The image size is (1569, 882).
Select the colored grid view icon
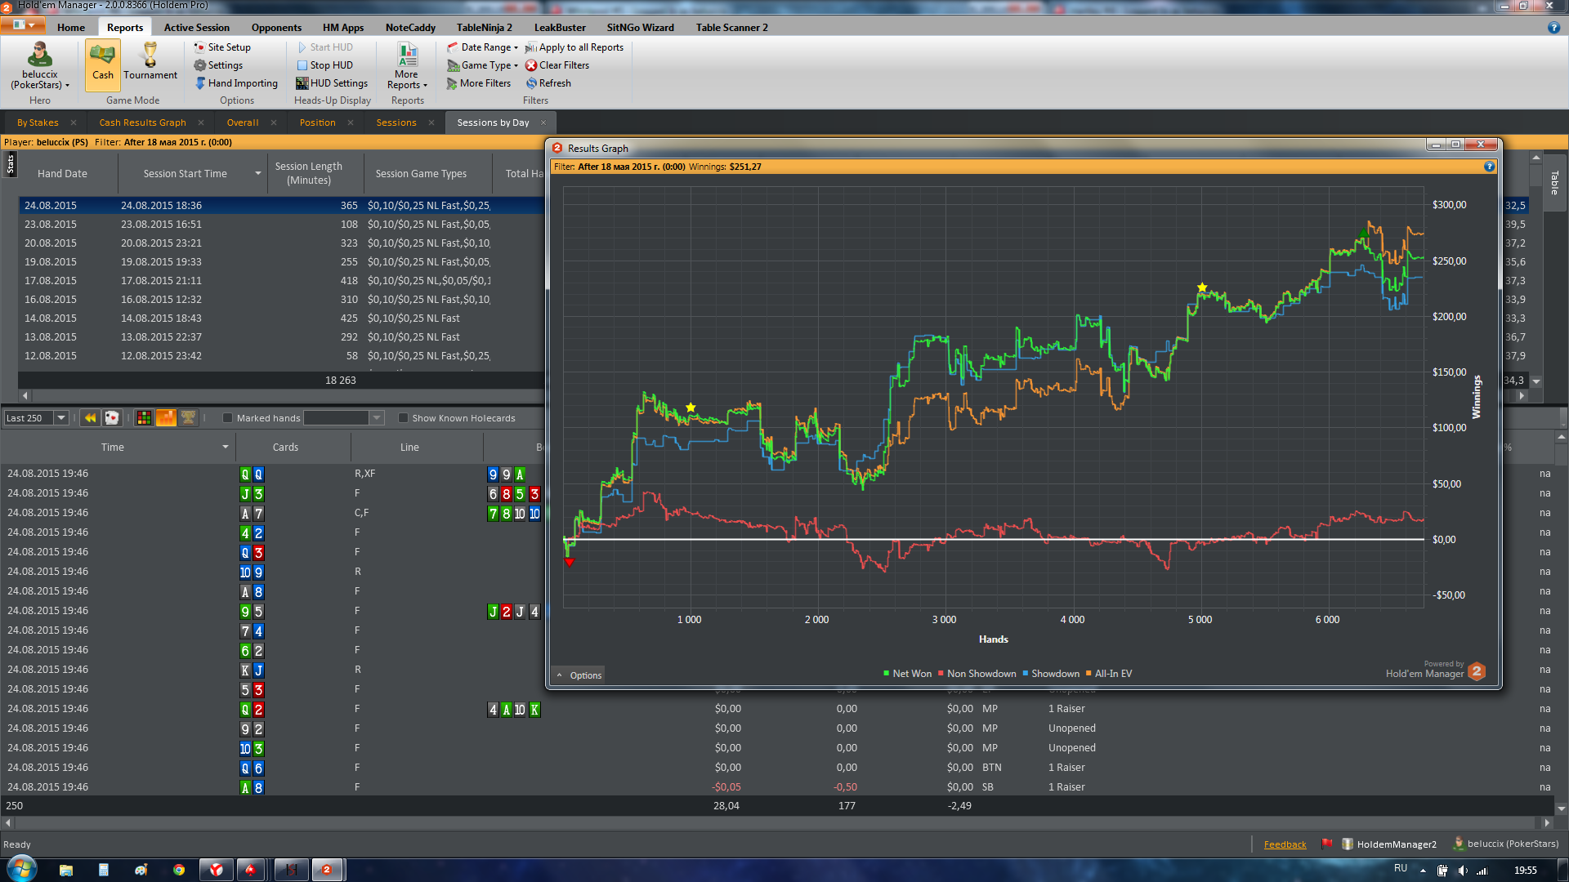[x=144, y=418]
